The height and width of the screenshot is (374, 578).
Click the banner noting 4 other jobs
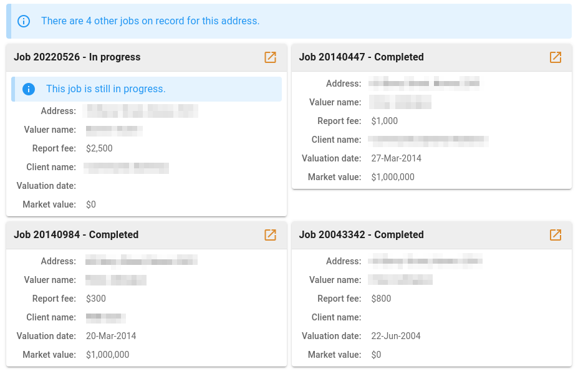[151, 21]
